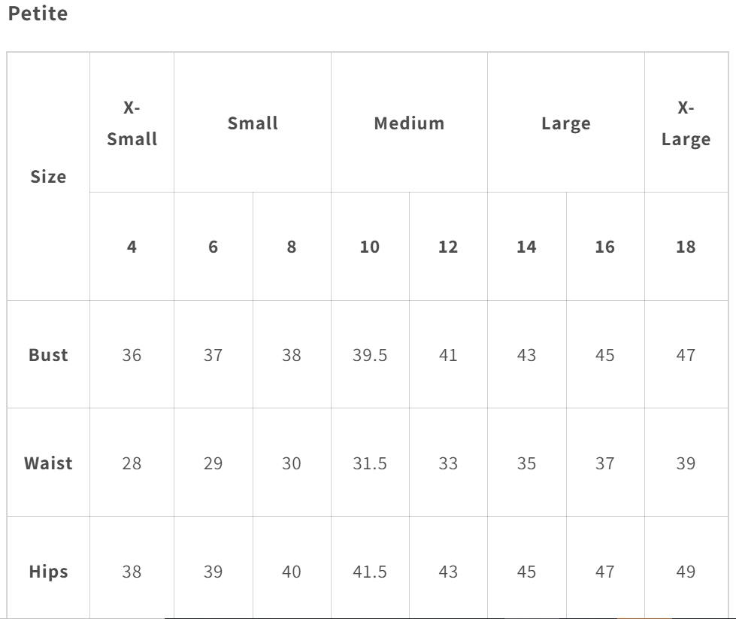Select the Hips row label

point(48,572)
